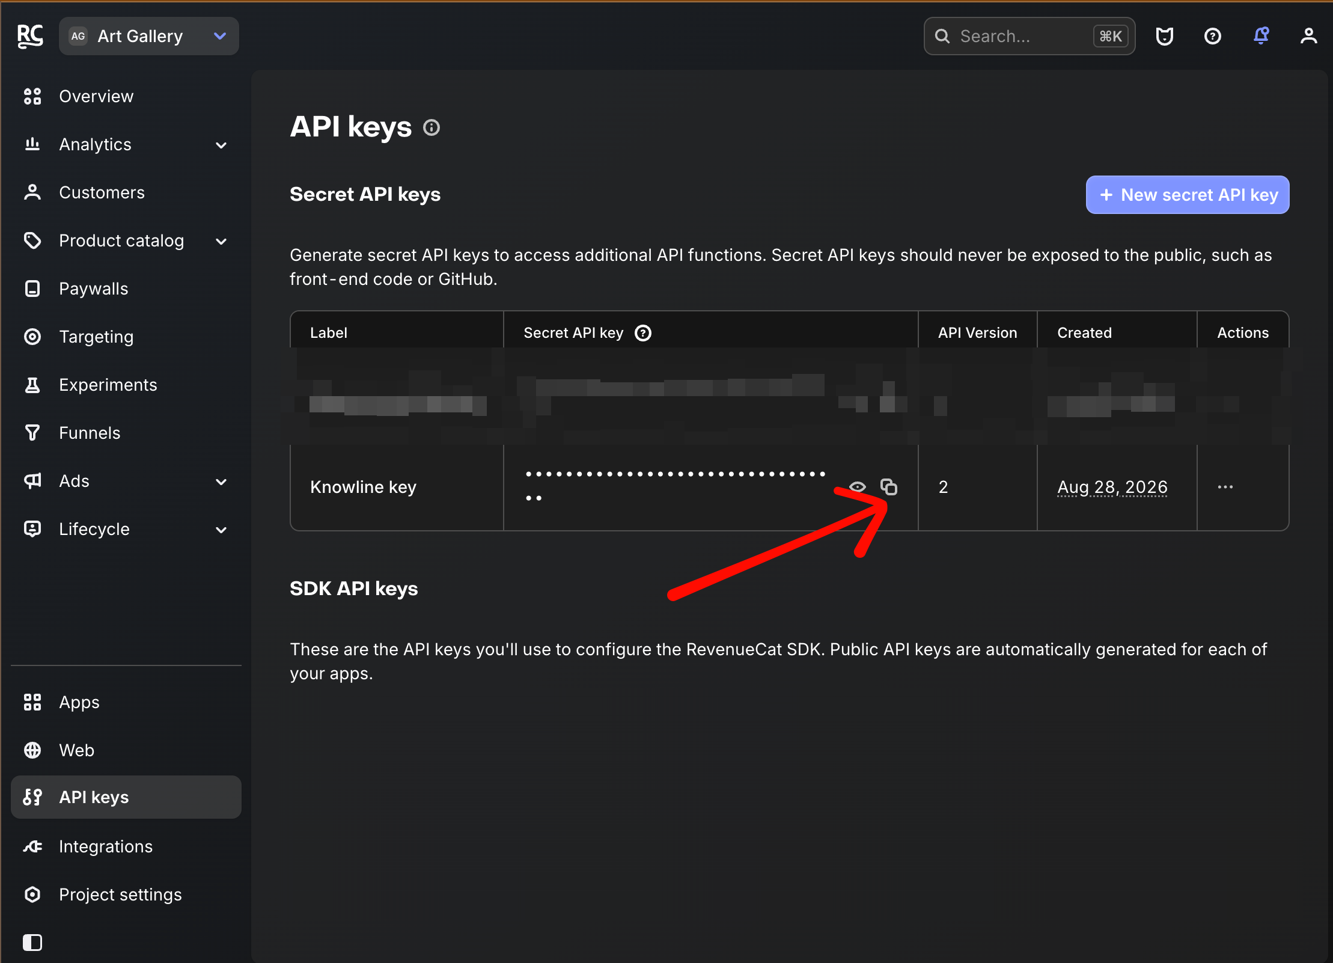Click the Targeting bullseye icon
Screen dimensions: 1333x963
pos(32,337)
